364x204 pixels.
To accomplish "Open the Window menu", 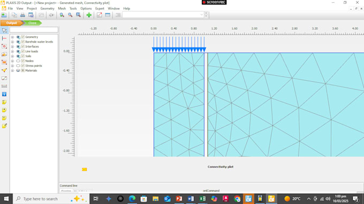I will point(113,9).
